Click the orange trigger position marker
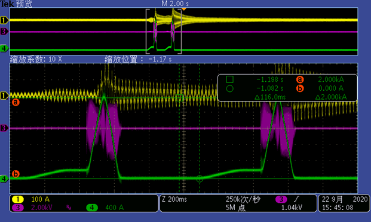Image resolution: width=371 pixels, height=222 pixels. point(184,9)
